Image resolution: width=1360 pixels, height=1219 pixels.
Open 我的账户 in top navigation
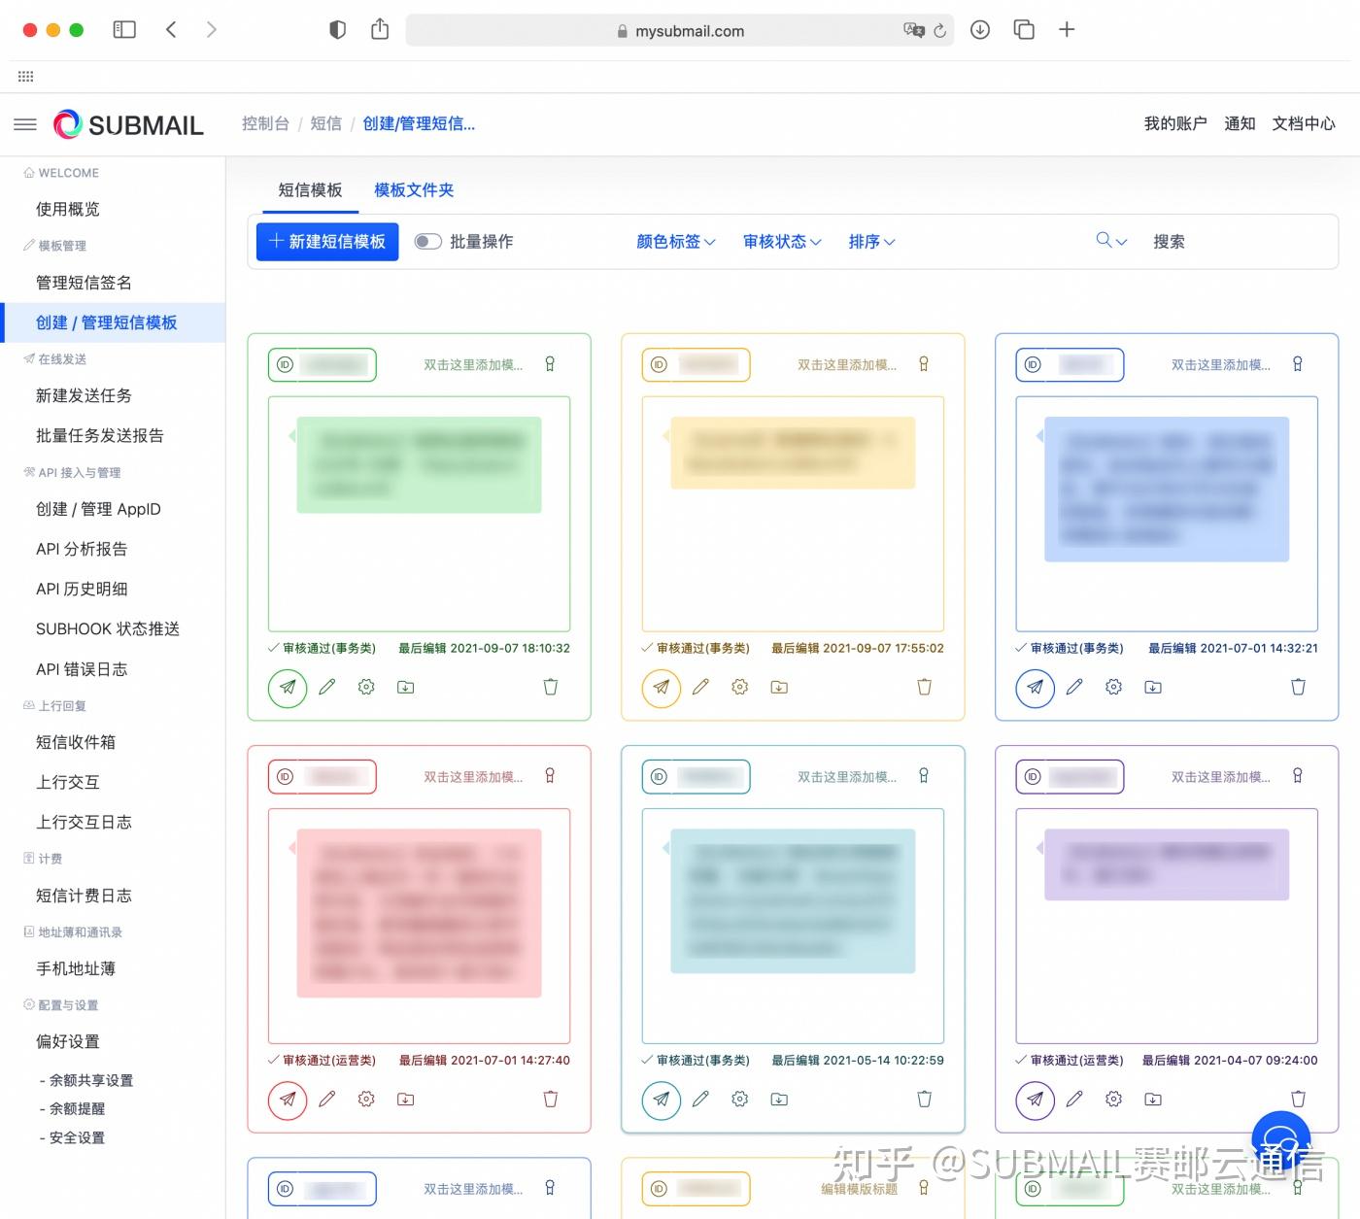pyautogui.click(x=1175, y=123)
